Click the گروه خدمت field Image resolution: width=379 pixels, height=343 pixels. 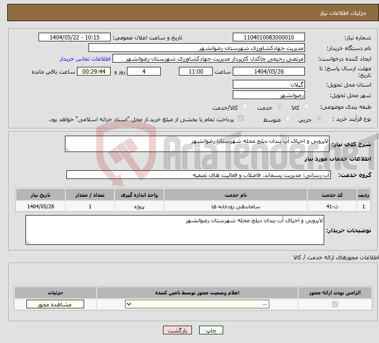point(198,175)
